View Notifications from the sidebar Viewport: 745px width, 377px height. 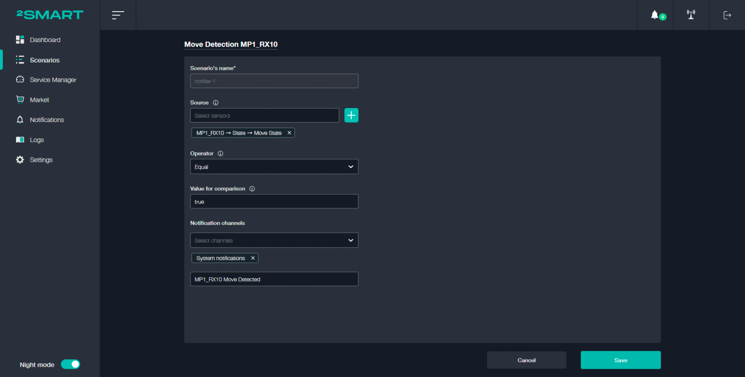[x=47, y=120]
